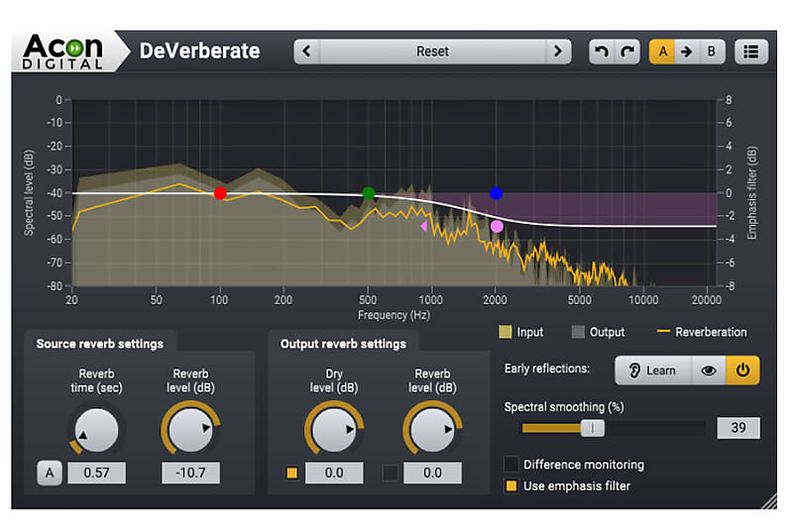This screenshot has height=529, width=793.
Task: Click the red emphasis filter node
Action: click(x=220, y=193)
